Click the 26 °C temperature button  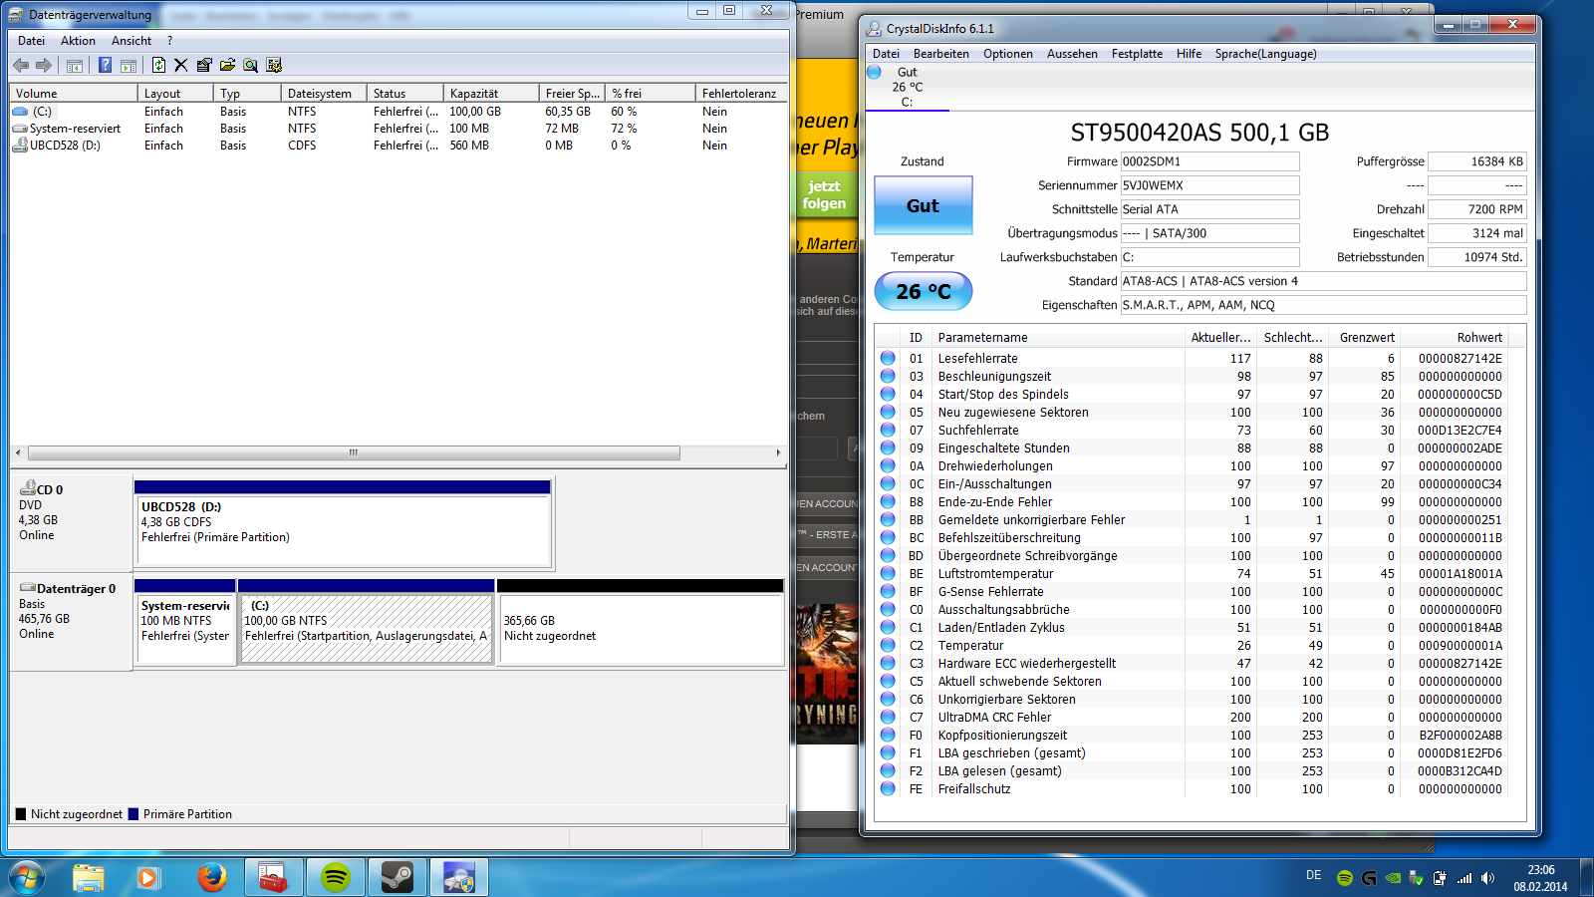924,291
